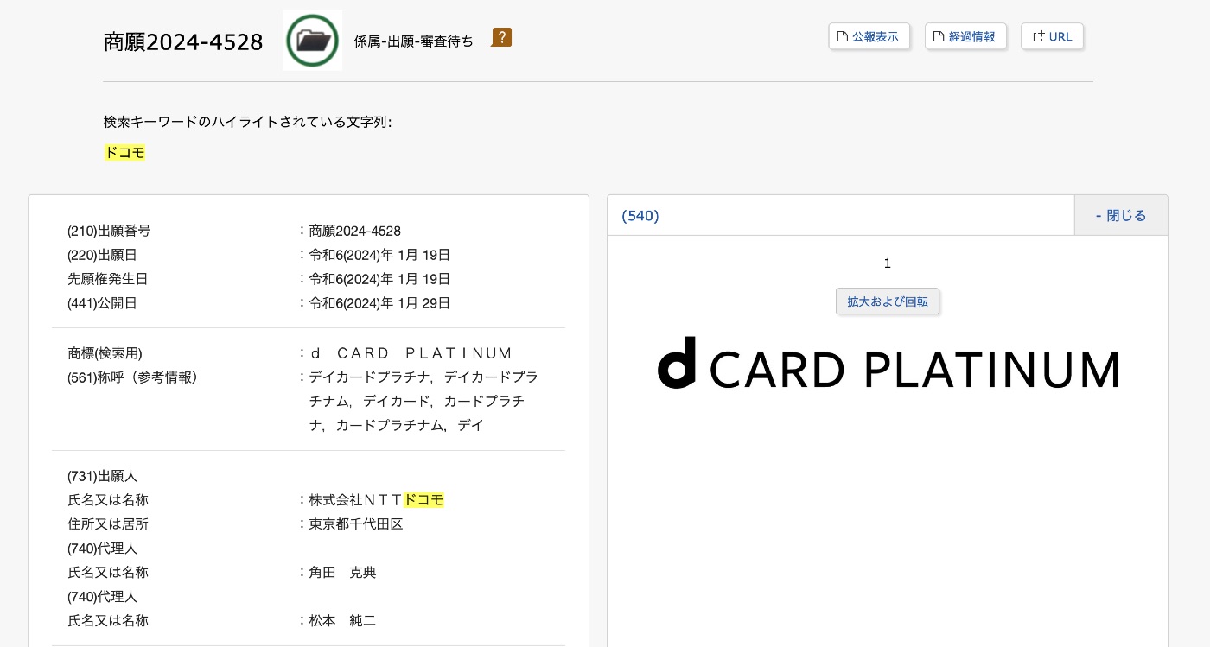Image resolution: width=1210 pixels, height=647 pixels.
Task: Select the (441)公開日 label
Action: pos(102,303)
